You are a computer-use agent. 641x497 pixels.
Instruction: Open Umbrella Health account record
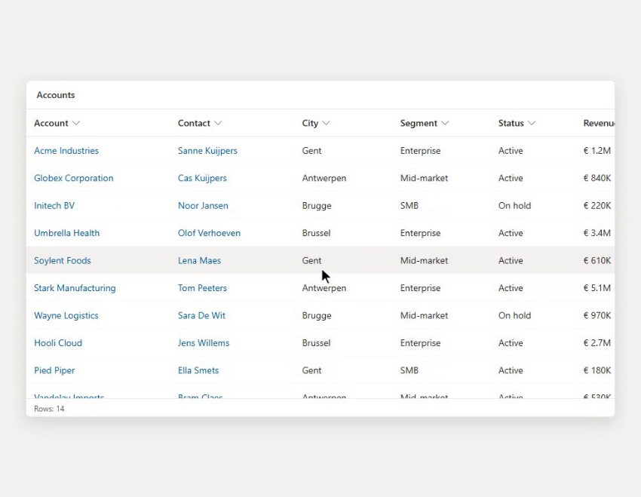click(66, 233)
